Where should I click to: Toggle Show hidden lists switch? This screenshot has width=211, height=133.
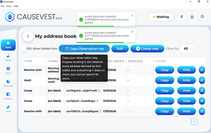26,49
